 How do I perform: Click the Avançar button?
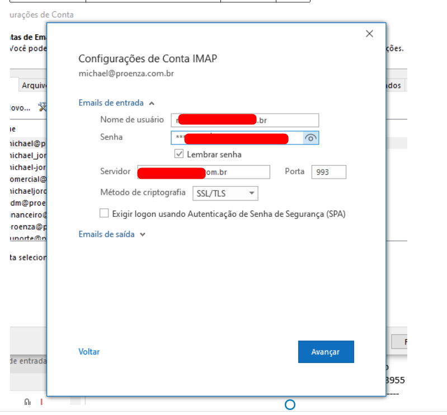point(326,352)
